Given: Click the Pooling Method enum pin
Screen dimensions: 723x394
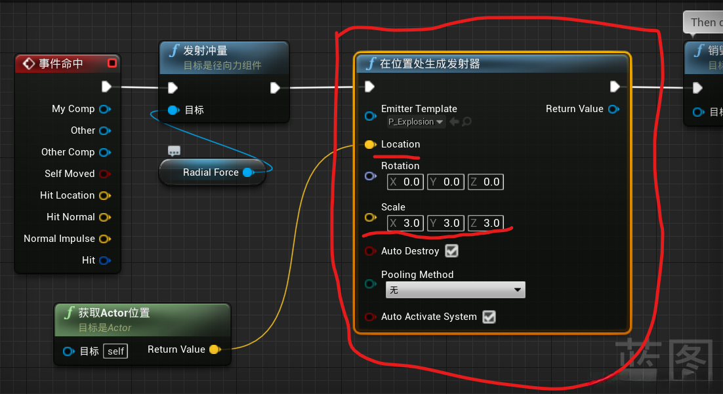Looking at the screenshot, I should tap(370, 284).
